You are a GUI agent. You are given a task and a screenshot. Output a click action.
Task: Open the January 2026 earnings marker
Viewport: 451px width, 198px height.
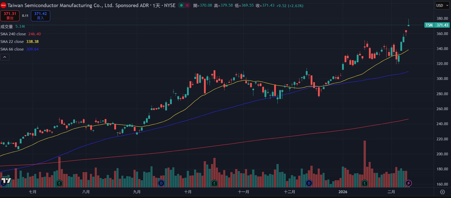coord(365,183)
